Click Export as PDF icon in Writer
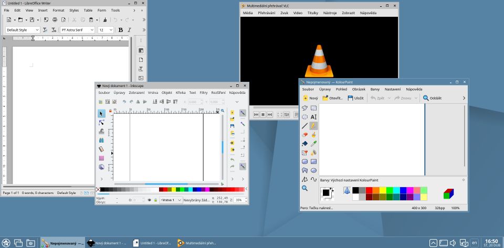Viewport: 504px width, 248px height. [x=46, y=20]
